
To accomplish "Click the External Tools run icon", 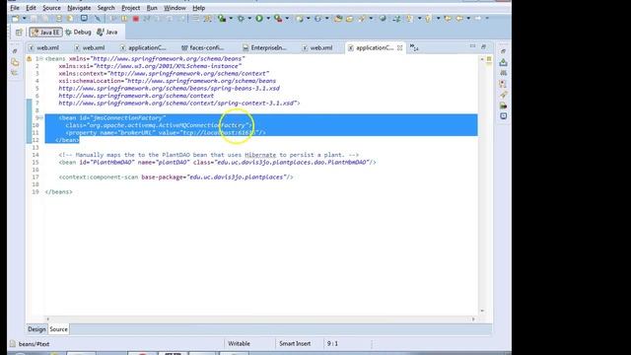I will (278, 19).
